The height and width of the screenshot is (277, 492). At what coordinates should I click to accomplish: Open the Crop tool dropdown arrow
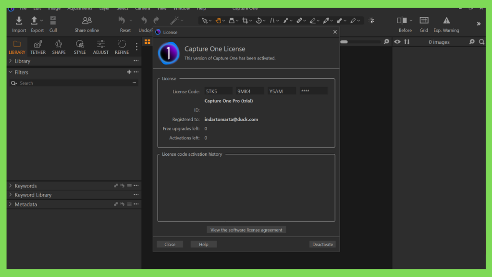251,21
